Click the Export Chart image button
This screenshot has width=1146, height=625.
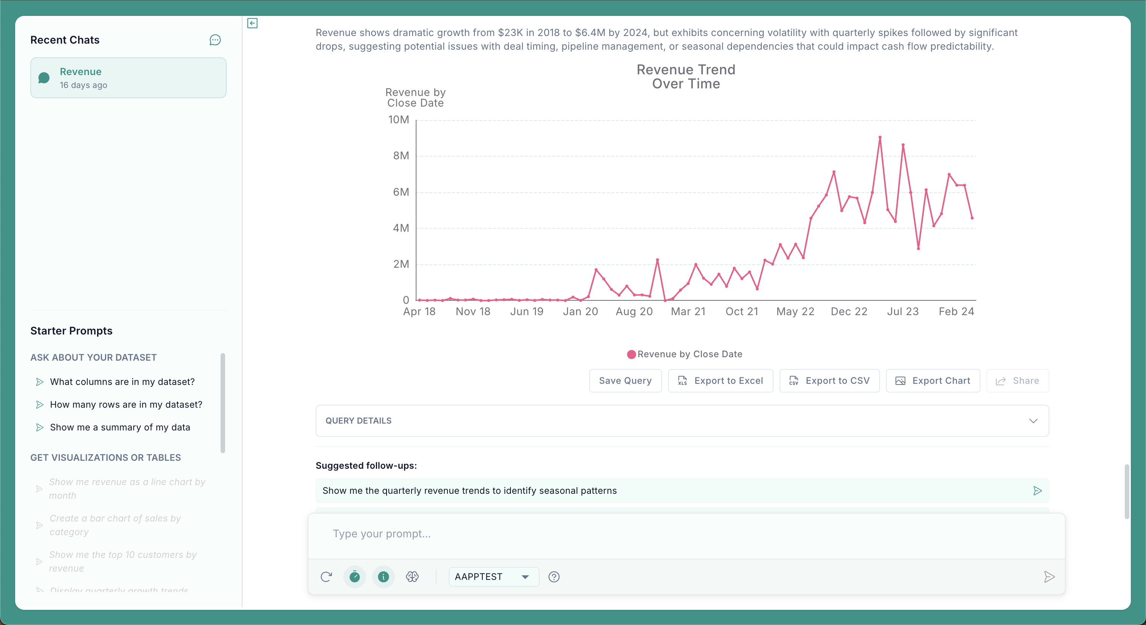(933, 381)
